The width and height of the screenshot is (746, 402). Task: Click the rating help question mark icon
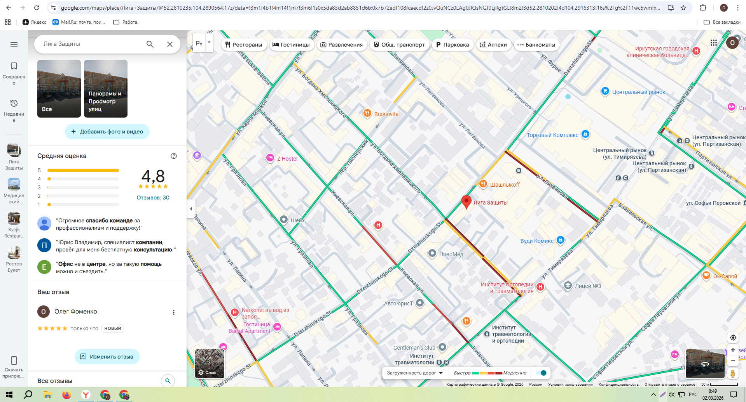point(174,156)
